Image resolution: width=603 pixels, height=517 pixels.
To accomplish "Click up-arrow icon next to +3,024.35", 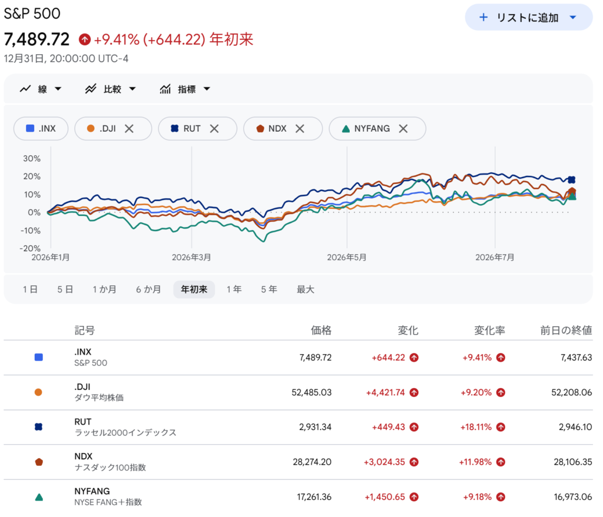I will pyautogui.click(x=414, y=462).
